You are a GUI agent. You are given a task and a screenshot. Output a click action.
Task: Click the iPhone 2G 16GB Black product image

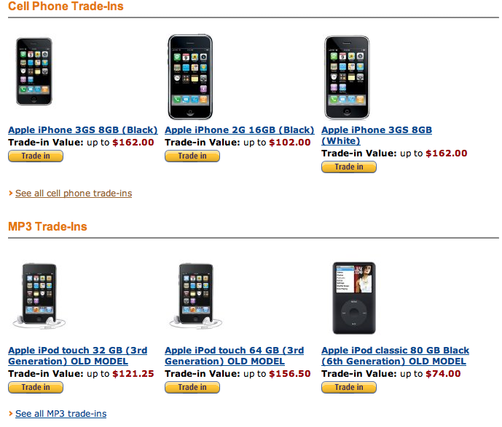click(190, 76)
